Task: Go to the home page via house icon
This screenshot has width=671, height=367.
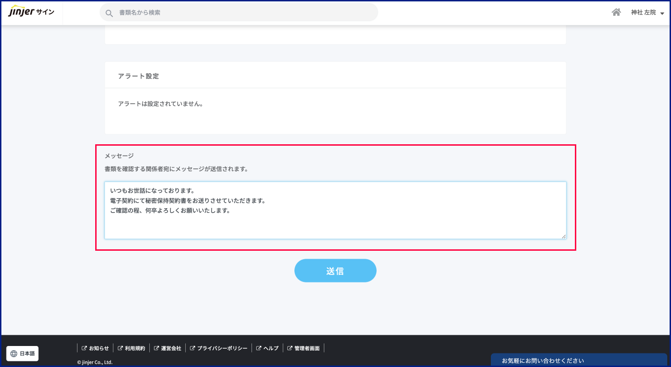Action: coord(616,13)
